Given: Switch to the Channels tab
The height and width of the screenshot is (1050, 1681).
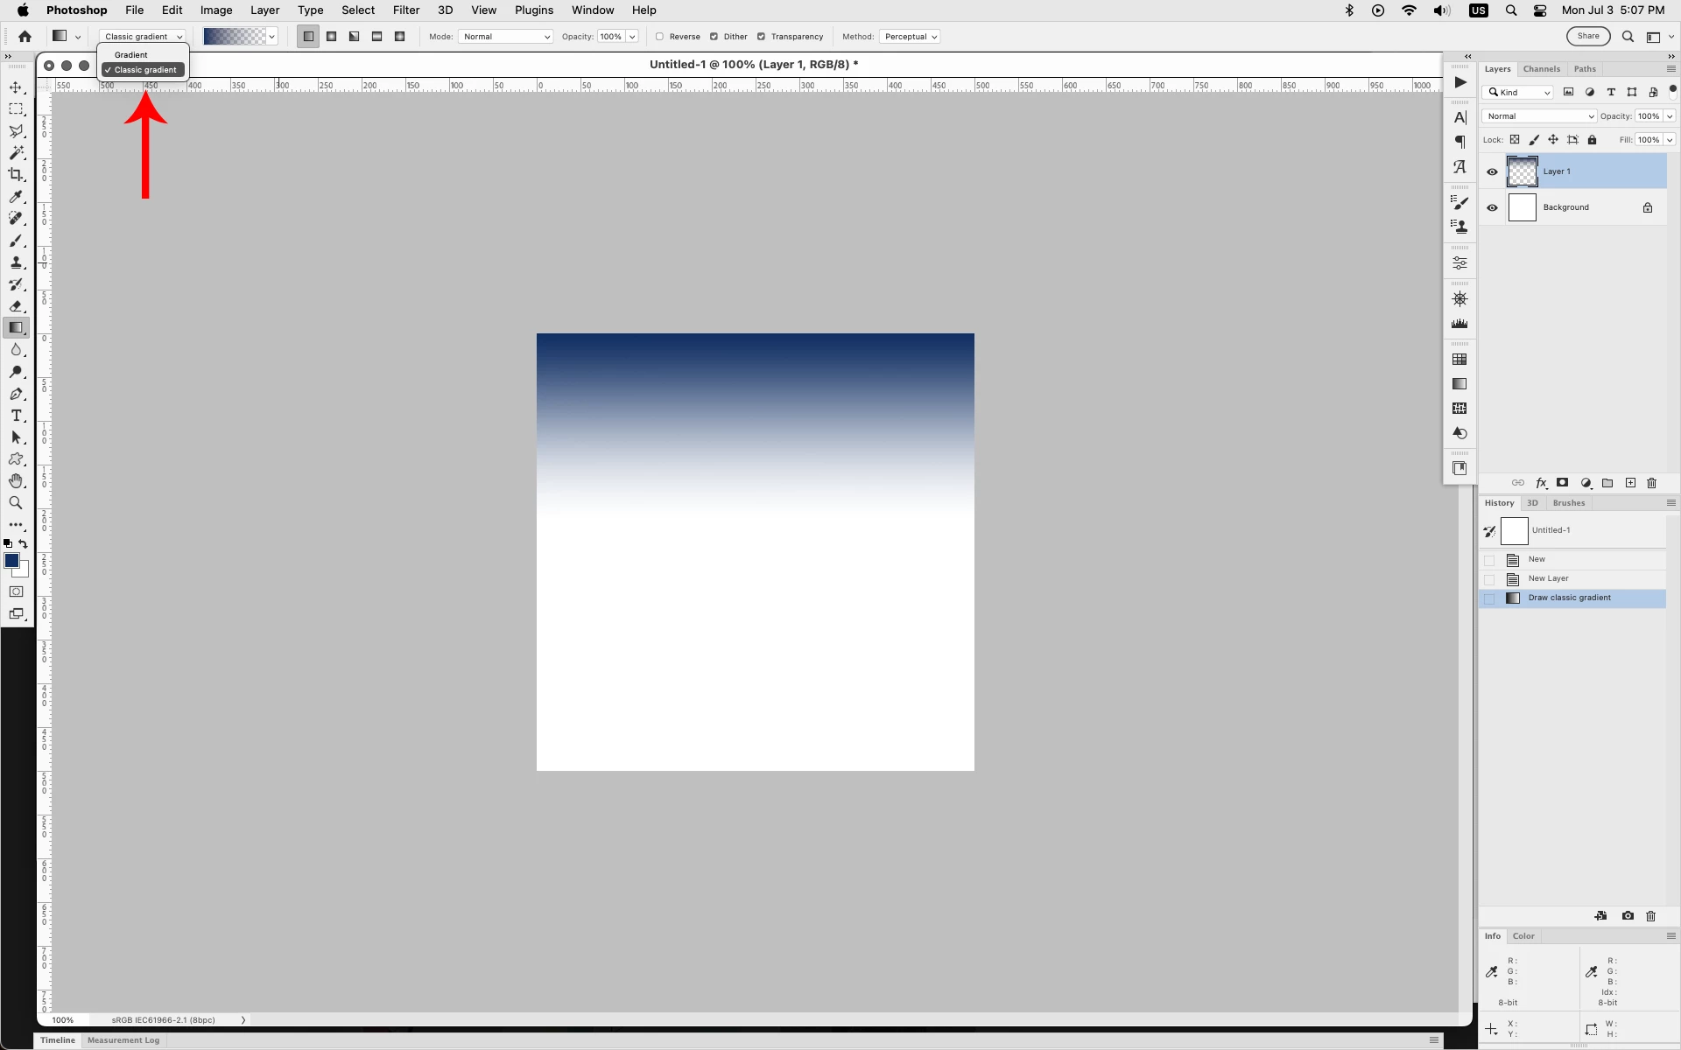Looking at the screenshot, I should click(1541, 69).
